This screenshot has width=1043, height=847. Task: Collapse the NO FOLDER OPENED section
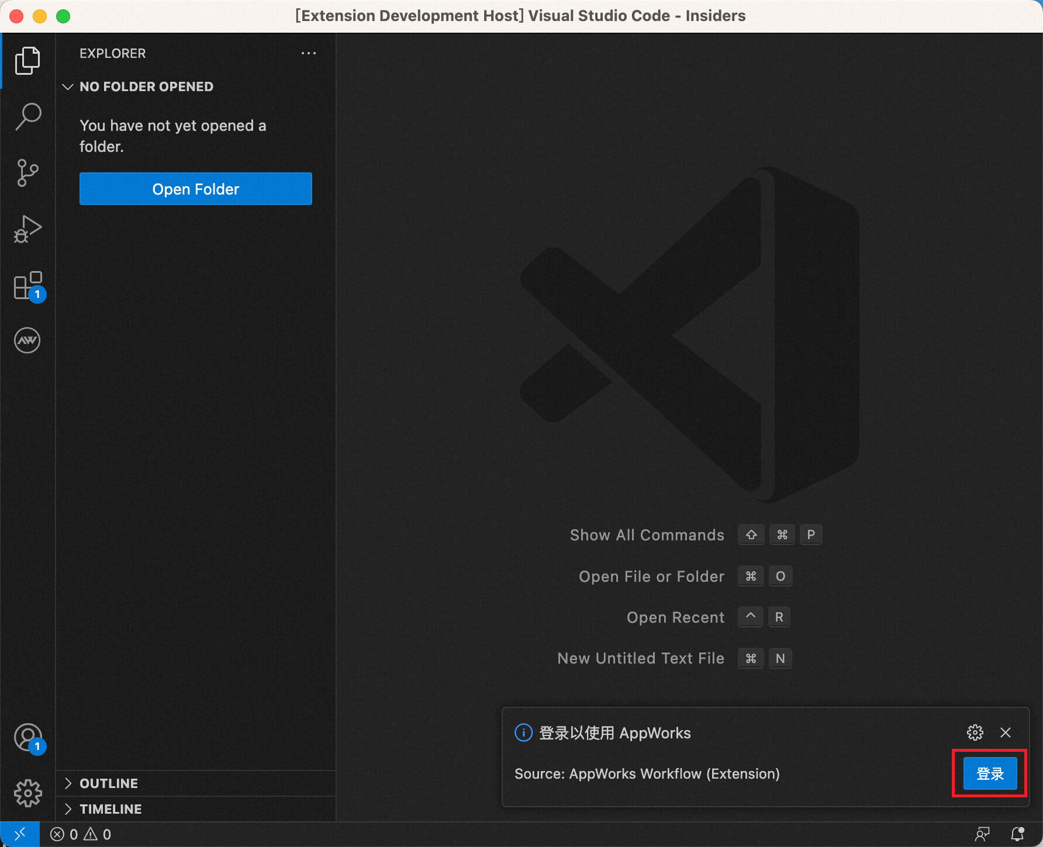click(x=196, y=86)
